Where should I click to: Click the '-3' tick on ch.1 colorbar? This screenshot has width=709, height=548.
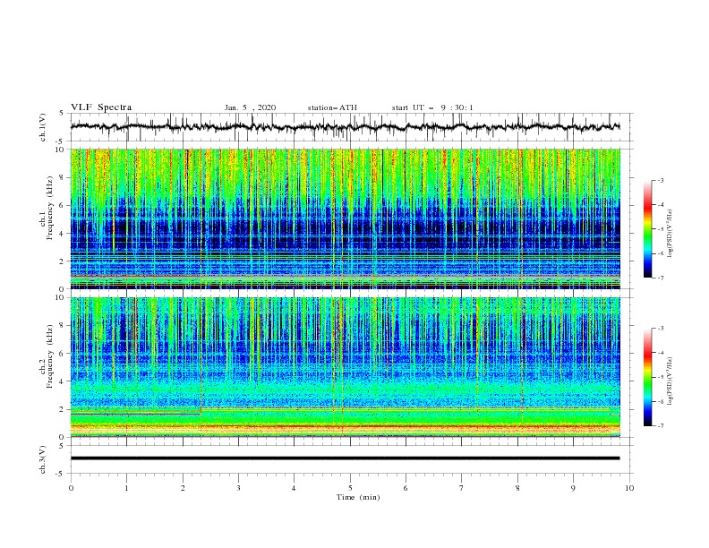(661, 180)
